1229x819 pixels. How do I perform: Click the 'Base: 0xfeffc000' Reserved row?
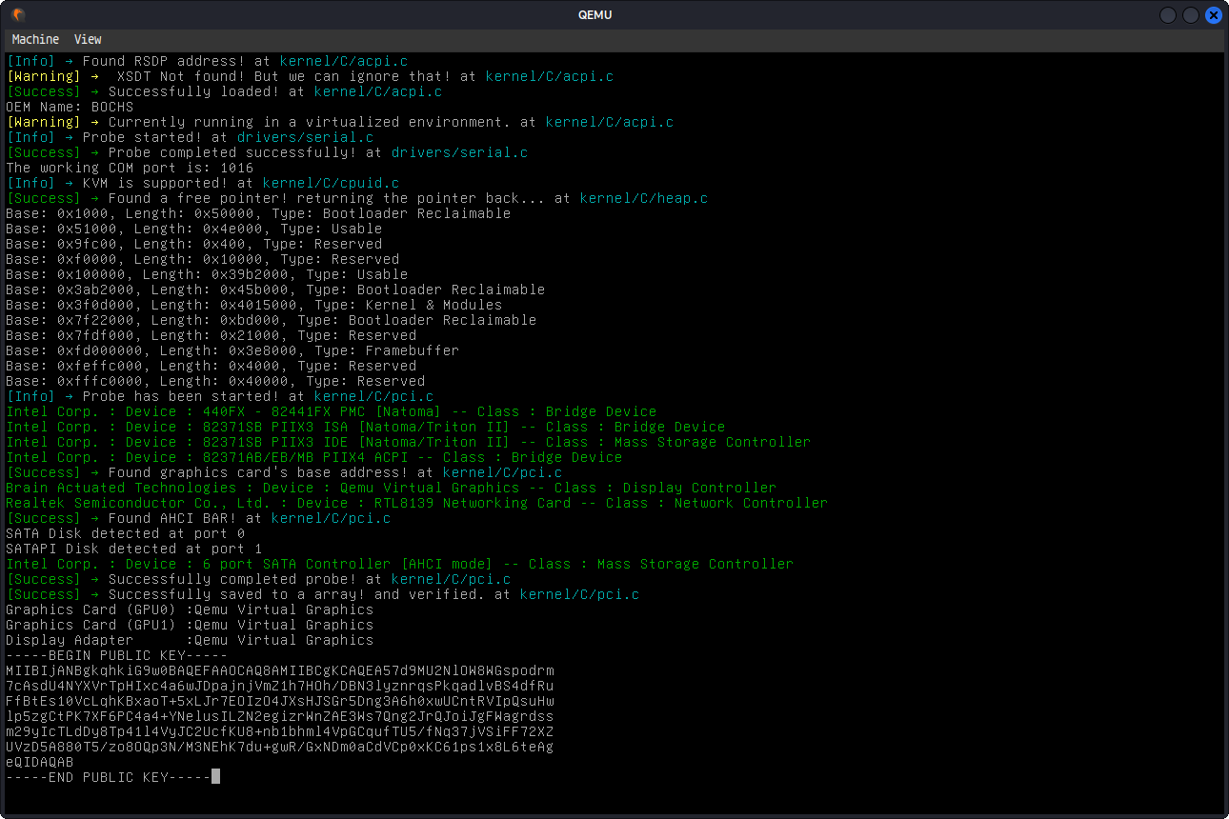point(212,366)
